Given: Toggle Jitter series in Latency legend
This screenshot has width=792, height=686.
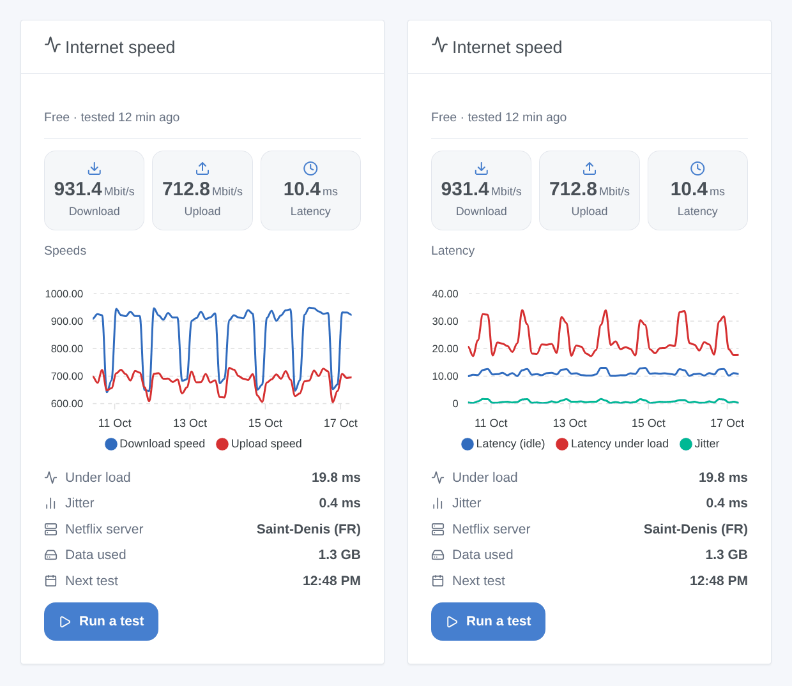Looking at the screenshot, I should click(x=699, y=444).
